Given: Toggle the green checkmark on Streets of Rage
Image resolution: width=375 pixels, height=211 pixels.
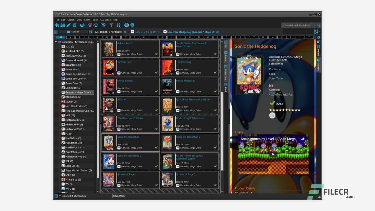Looking at the screenshot, I should tap(156, 185).
